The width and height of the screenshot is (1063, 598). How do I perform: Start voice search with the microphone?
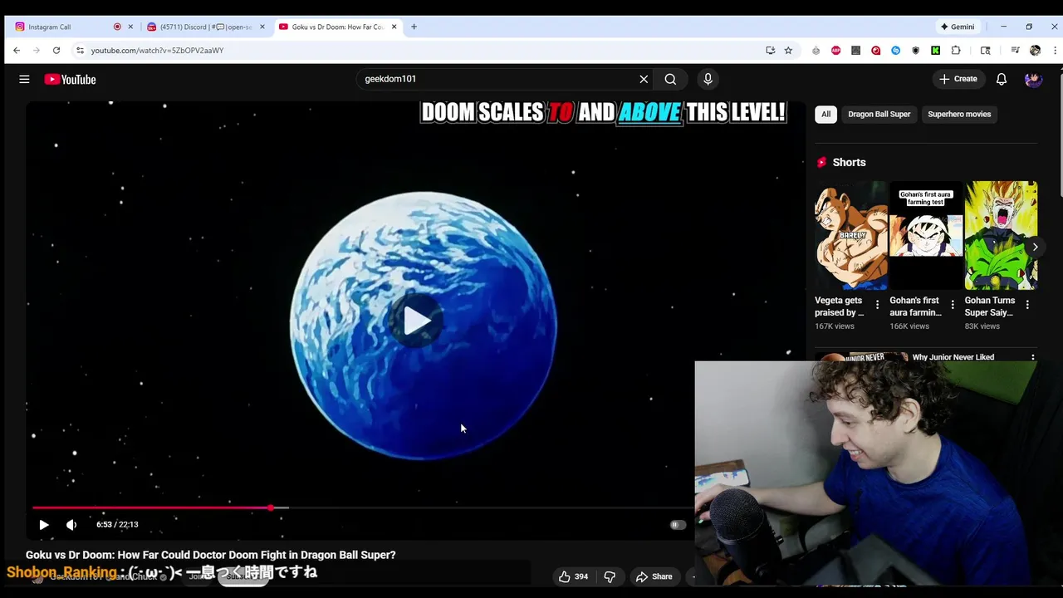708,79
